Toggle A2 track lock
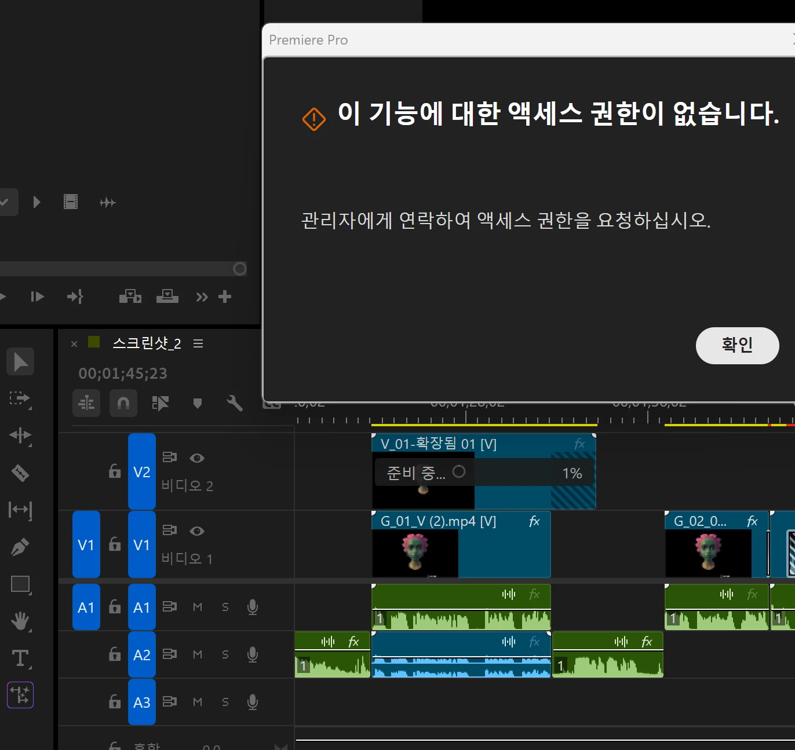This screenshot has width=795, height=750. click(115, 654)
